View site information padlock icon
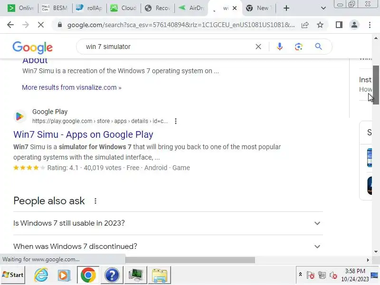 pyautogui.click(x=60, y=25)
